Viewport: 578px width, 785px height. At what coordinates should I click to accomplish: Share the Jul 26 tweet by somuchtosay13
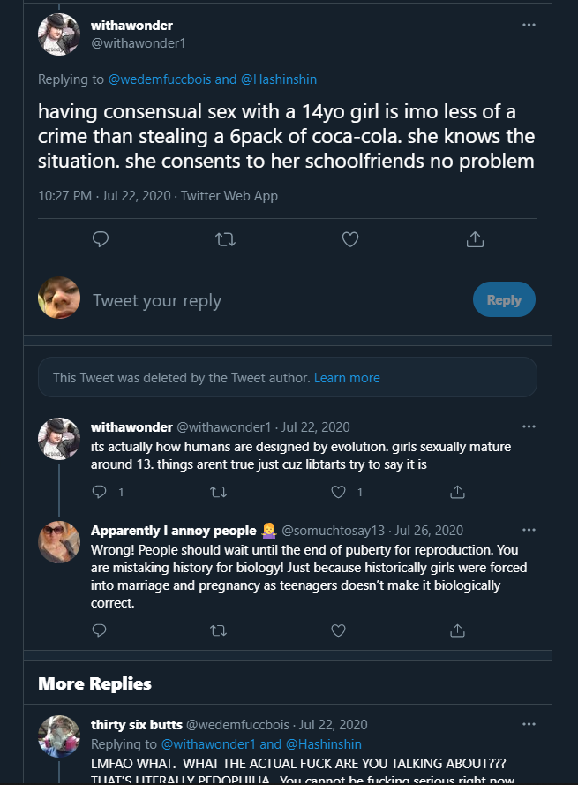pos(458,630)
